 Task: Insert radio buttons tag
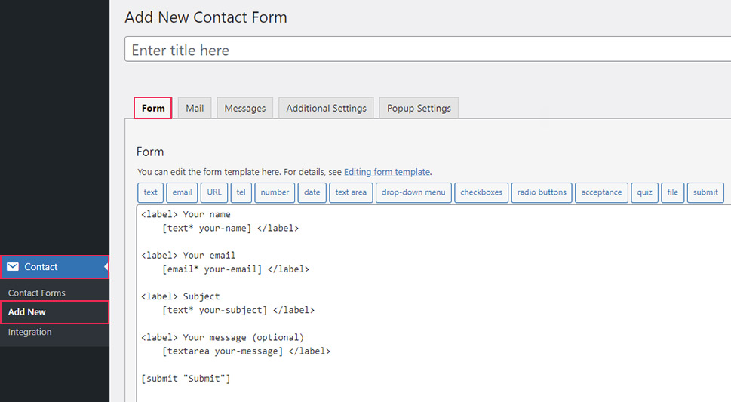[542, 192]
